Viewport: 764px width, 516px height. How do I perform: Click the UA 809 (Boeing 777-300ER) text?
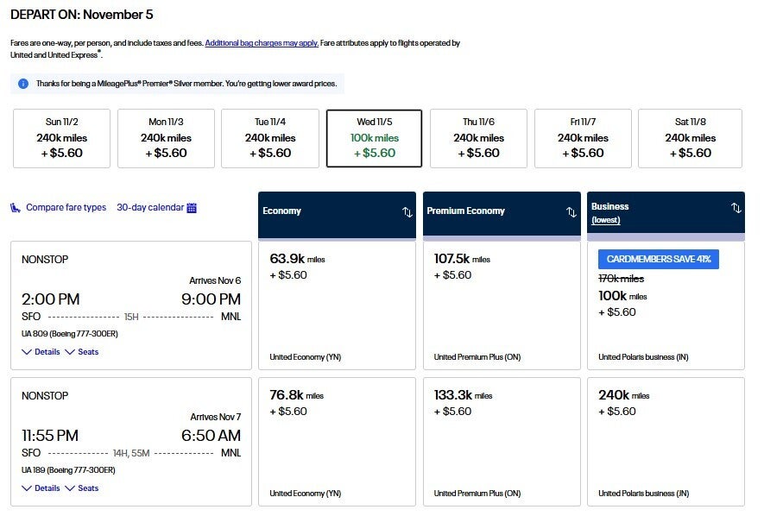(x=70, y=334)
